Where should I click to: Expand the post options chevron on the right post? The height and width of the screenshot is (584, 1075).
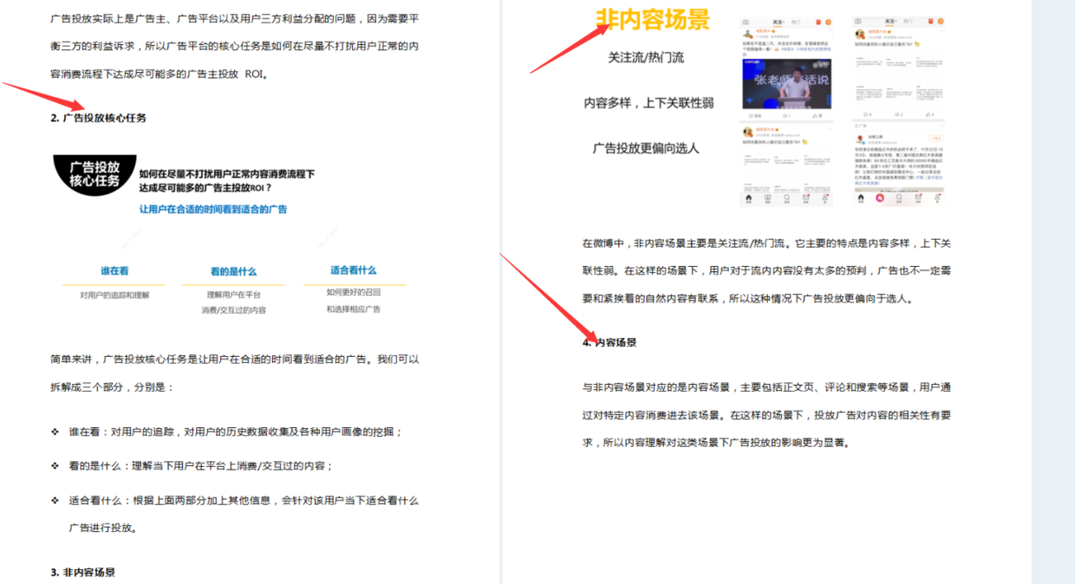[x=942, y=31]
